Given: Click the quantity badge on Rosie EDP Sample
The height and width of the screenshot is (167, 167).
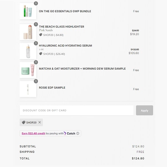Looking at the screenshot, I should 36,81.
